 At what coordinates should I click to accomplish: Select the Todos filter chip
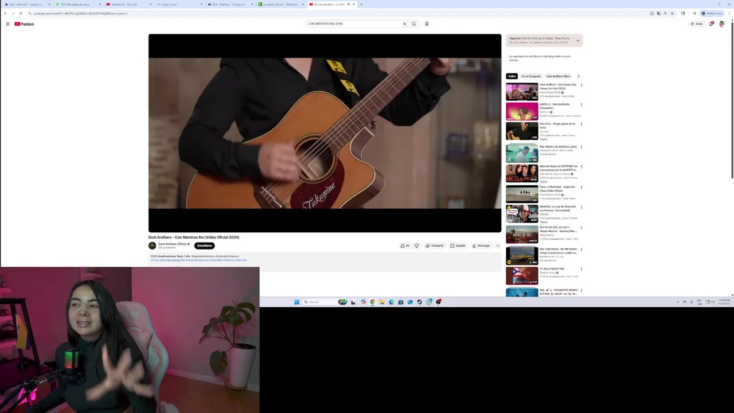[512, 76]
